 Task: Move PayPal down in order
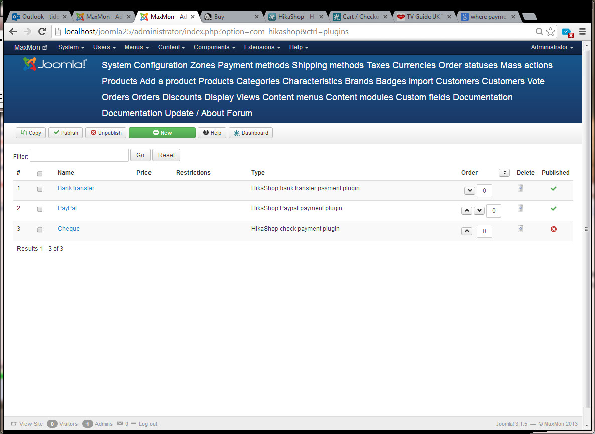coord(479,211)
